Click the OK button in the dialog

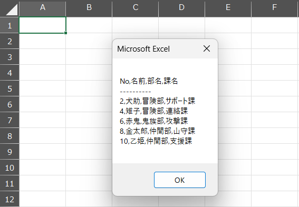(x=180, y=180)
